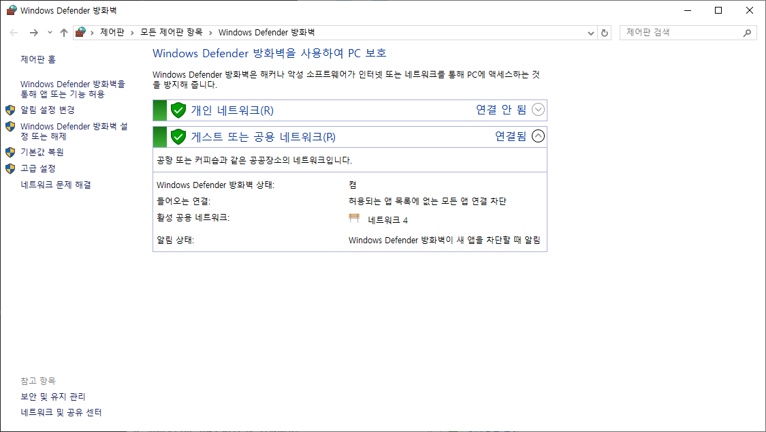
Task: Select Windows Defender 방화벽 breadcrumb
Action: pyautogui.click(x=266, y=32)
